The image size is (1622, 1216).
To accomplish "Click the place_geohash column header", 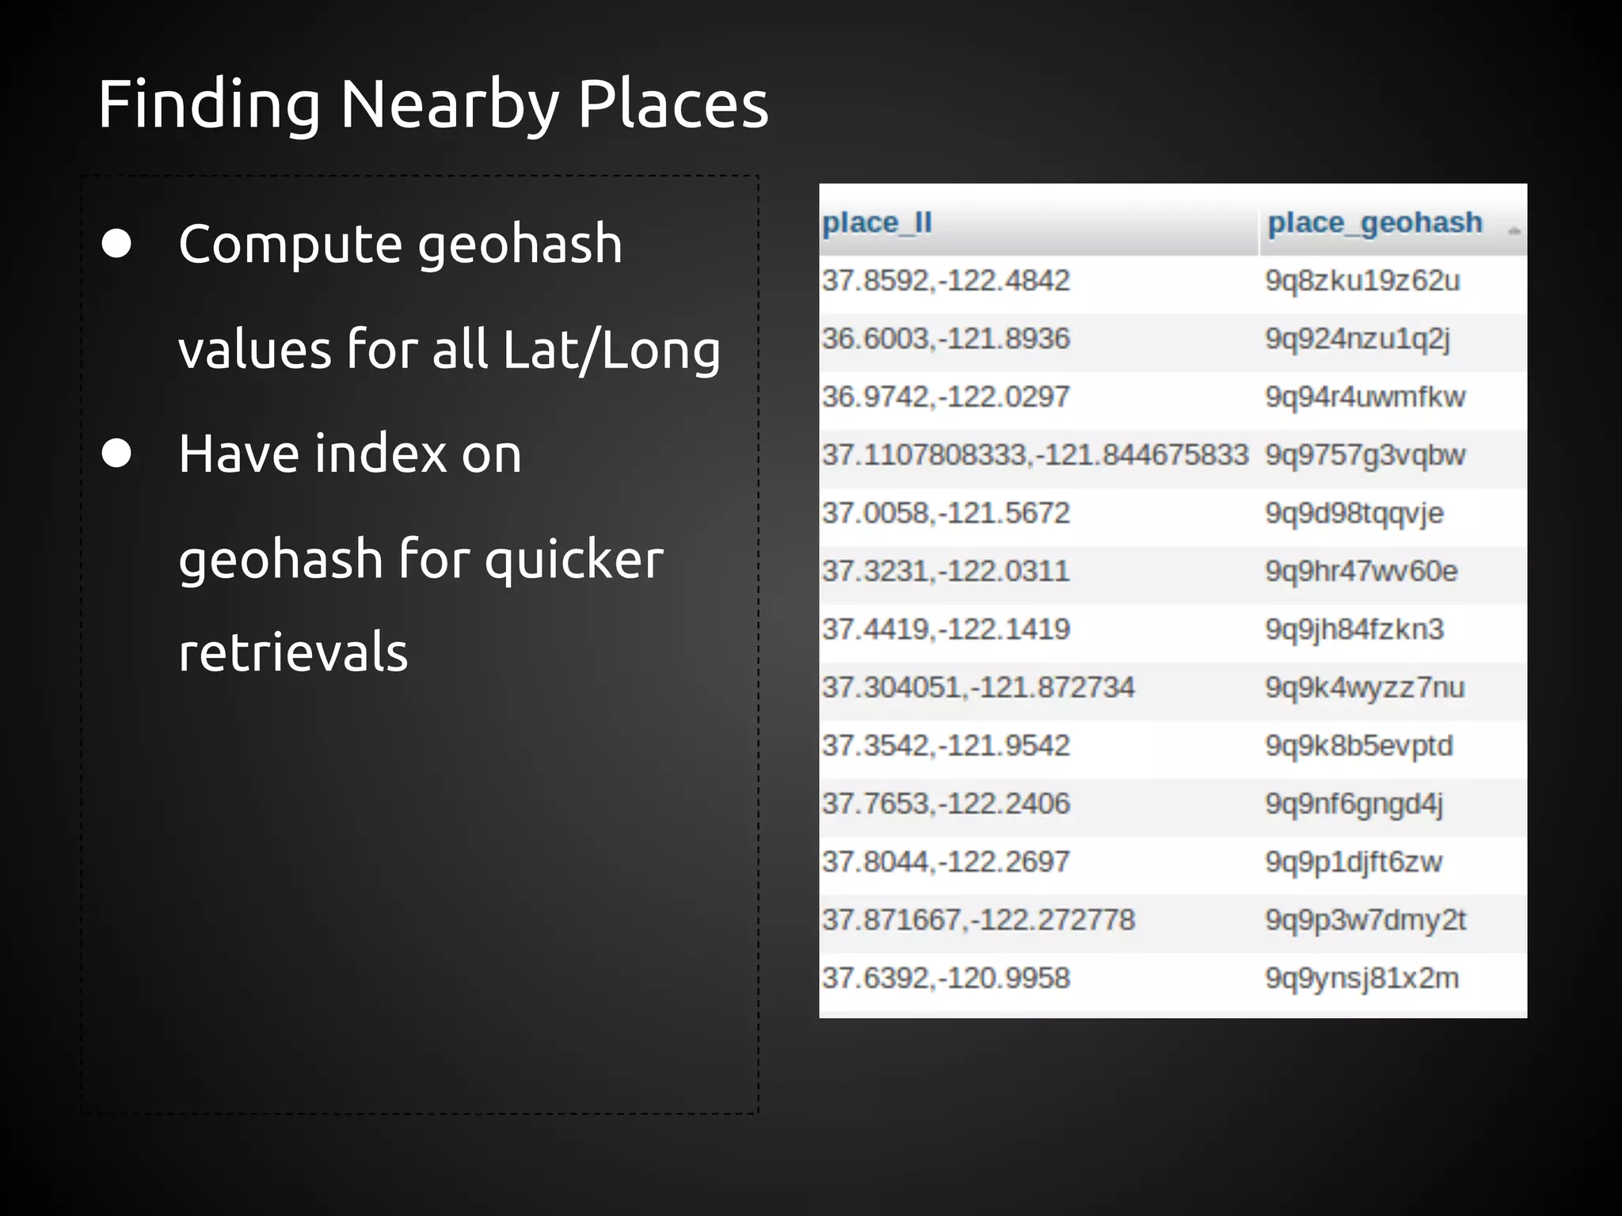I will tap(1375, 223).
